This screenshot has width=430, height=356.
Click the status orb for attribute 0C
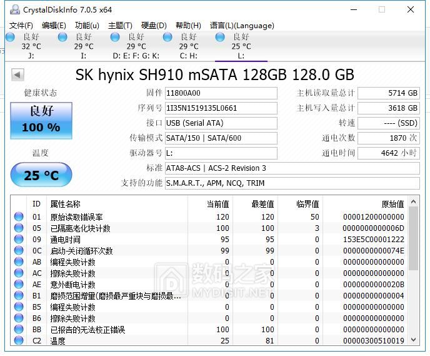coord(19,250)
